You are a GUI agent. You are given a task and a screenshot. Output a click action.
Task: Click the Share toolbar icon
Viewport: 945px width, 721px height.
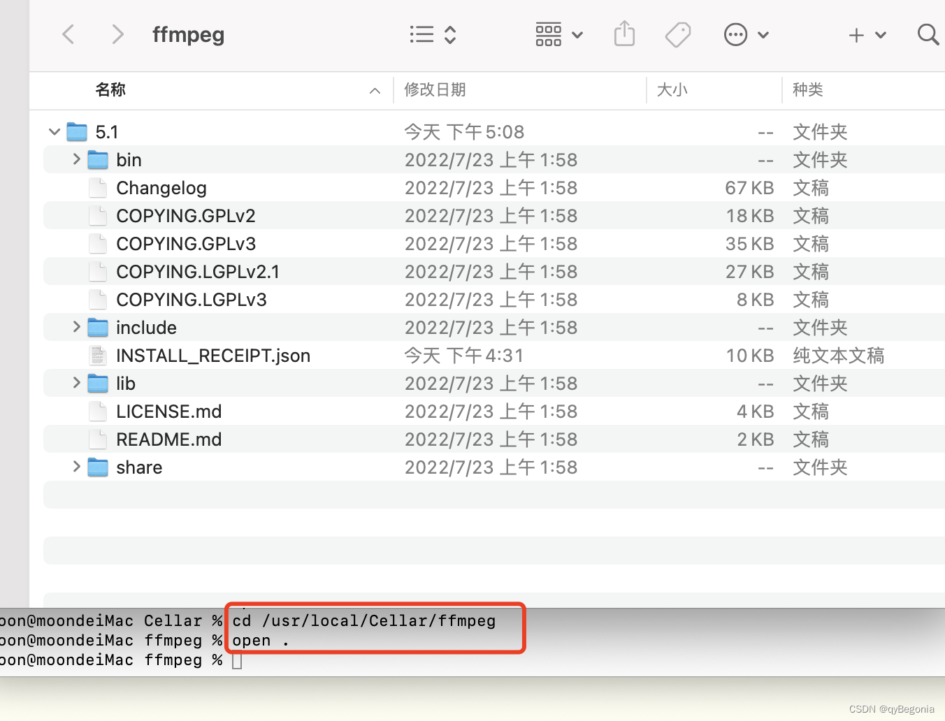(624, 34)
